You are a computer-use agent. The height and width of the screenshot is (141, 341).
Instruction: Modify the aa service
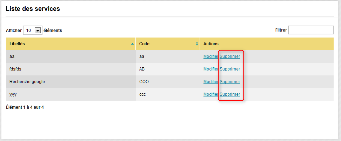[211, 56]
